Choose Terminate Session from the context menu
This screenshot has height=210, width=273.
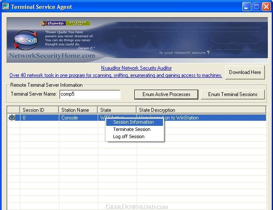[x=134, y=129]
